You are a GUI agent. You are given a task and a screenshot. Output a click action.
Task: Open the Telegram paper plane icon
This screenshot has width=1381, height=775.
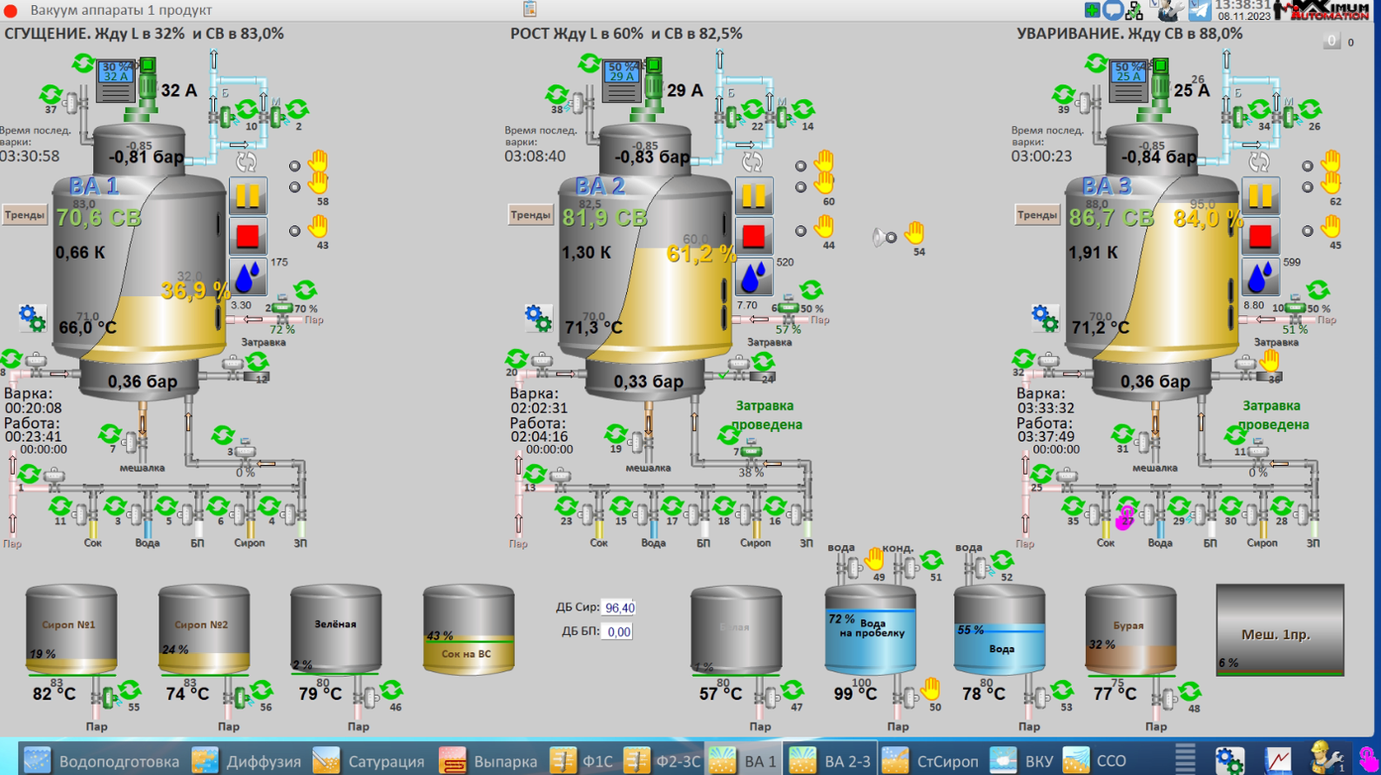click(x=1200, y=10)
